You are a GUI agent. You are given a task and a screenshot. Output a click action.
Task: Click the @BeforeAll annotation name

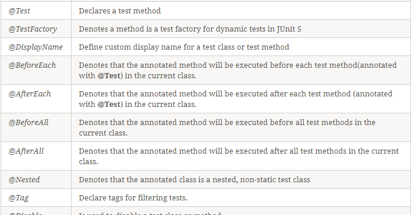click(x=29, y=123)
